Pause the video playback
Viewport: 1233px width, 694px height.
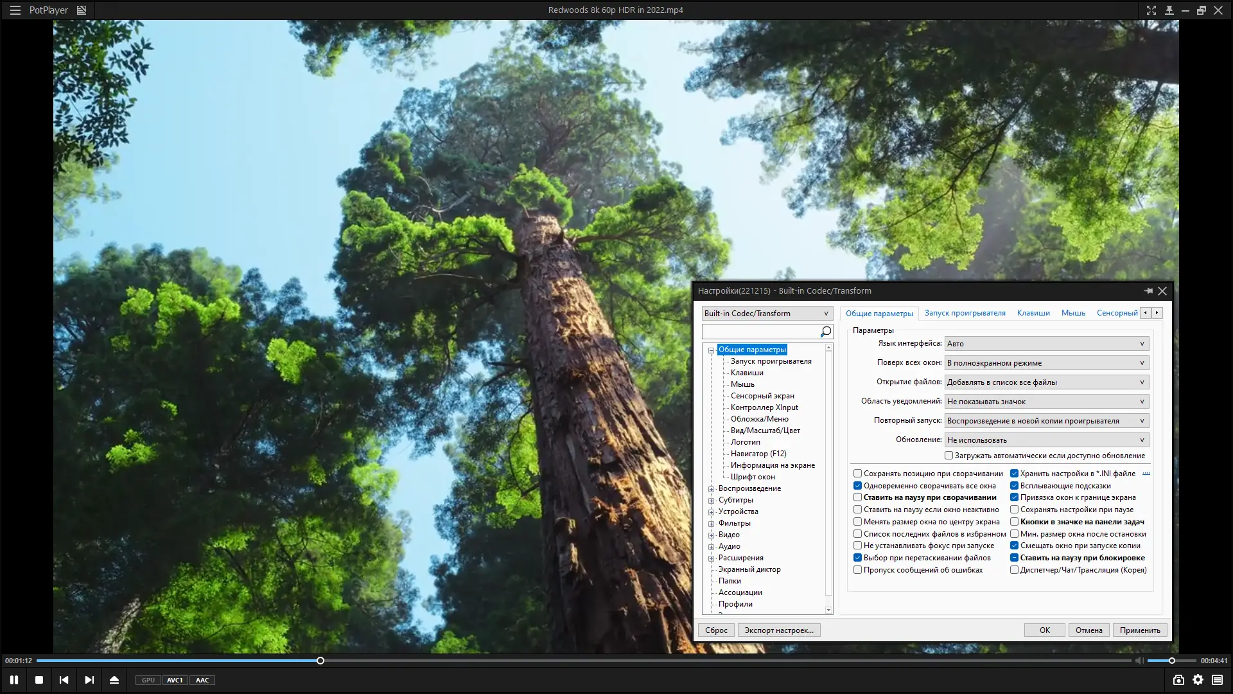[14, 680]
